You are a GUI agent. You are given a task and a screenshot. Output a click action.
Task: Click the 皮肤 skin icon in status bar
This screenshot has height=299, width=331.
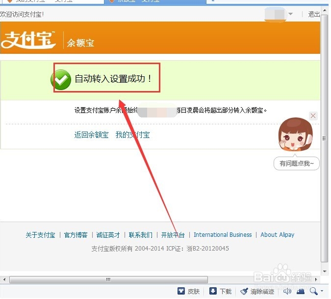coord(181,291)
